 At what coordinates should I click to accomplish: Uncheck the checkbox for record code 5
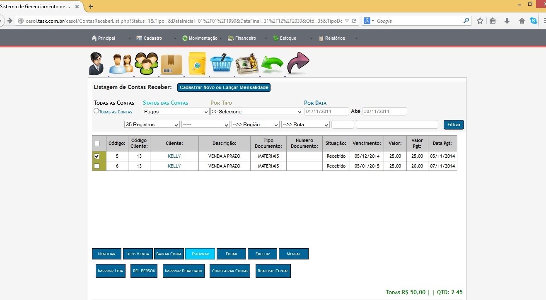[x=97, y=156]
